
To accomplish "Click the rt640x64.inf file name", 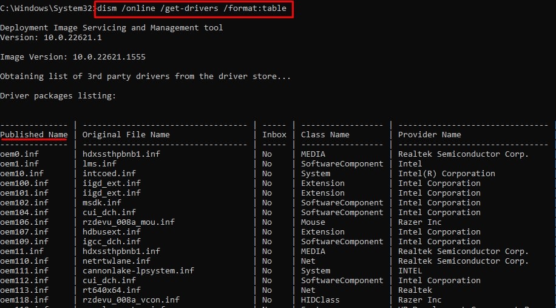I will click(111, 290).
